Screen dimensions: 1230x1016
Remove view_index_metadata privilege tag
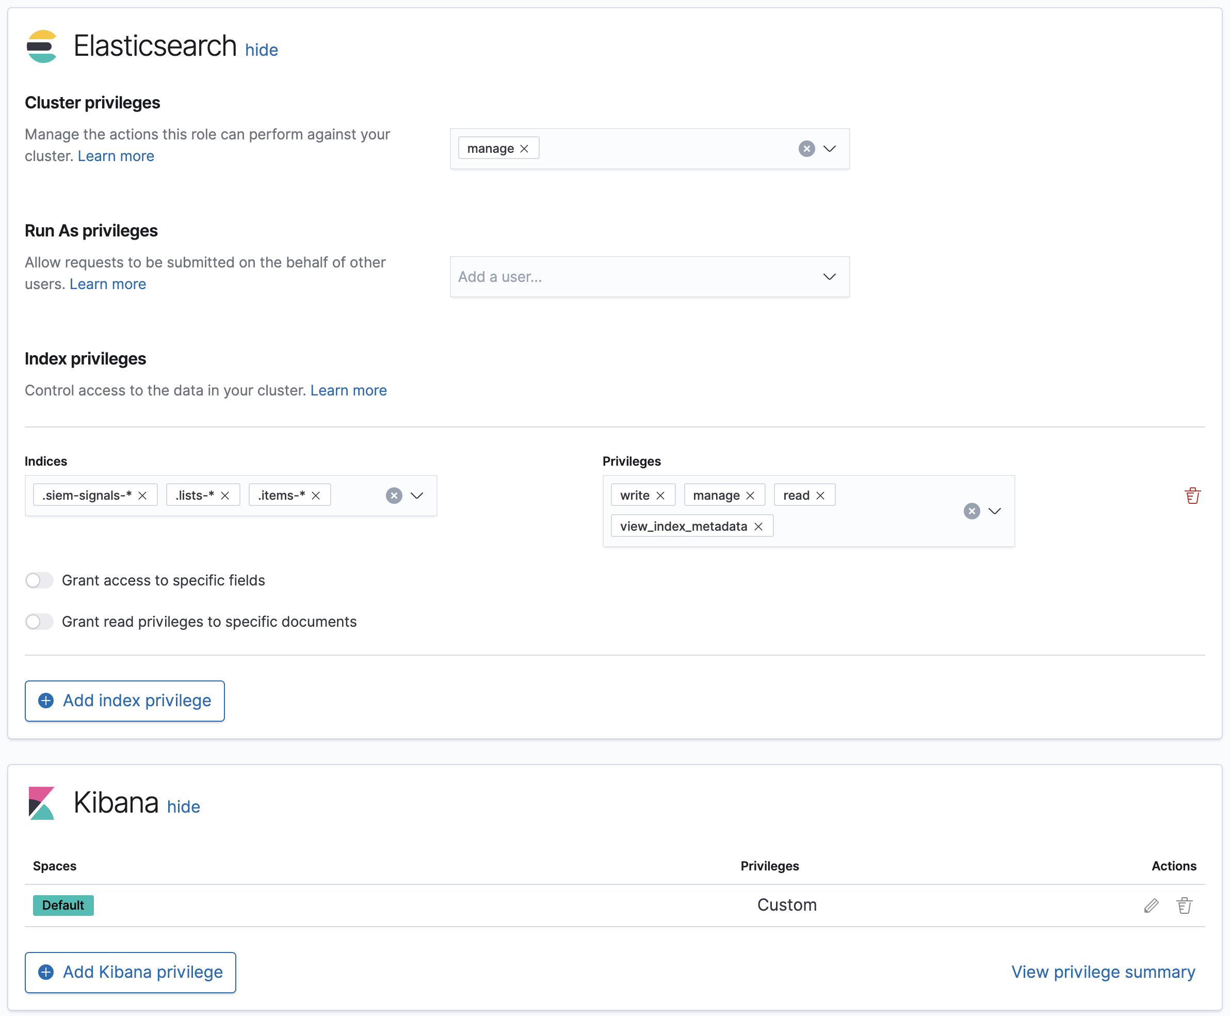pyautogui.click(x=758, y=527)
